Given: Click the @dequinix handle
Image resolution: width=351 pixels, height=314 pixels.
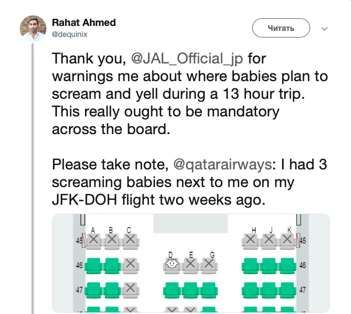Looking at the screenshot, I should (x=70, y=34).
